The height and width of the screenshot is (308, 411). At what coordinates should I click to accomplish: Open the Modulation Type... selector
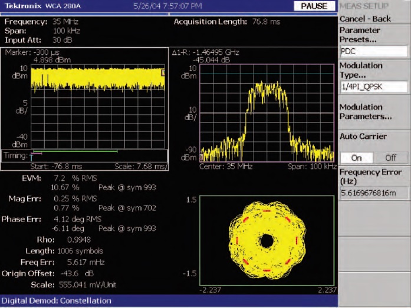[x=361, y=70]
